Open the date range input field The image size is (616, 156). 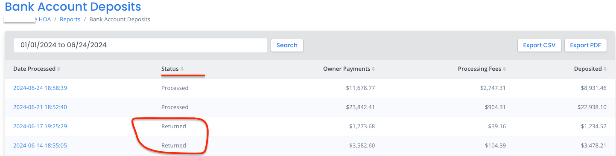pos(140,45)
